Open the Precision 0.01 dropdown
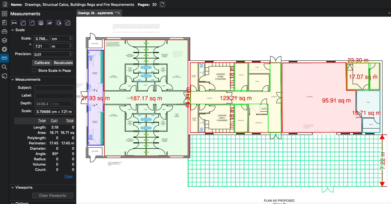The height and width of the screenshot is (204, 391). coord(53,54)
